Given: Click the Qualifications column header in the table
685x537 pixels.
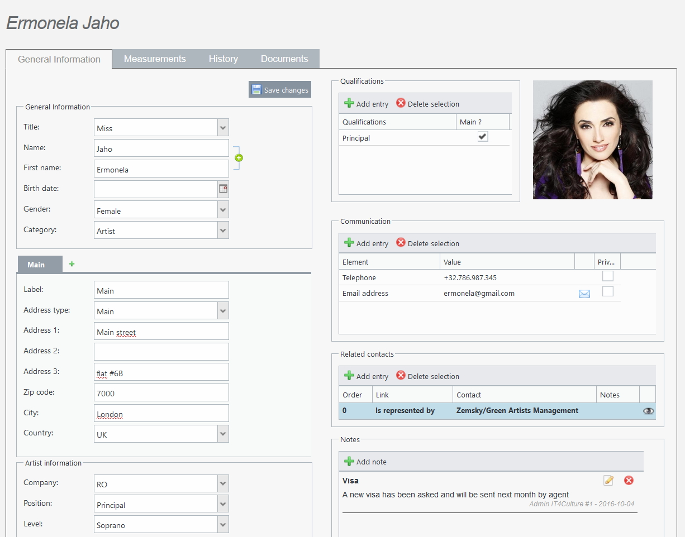Looking at the screenshot, I should [x=397, y=122].
